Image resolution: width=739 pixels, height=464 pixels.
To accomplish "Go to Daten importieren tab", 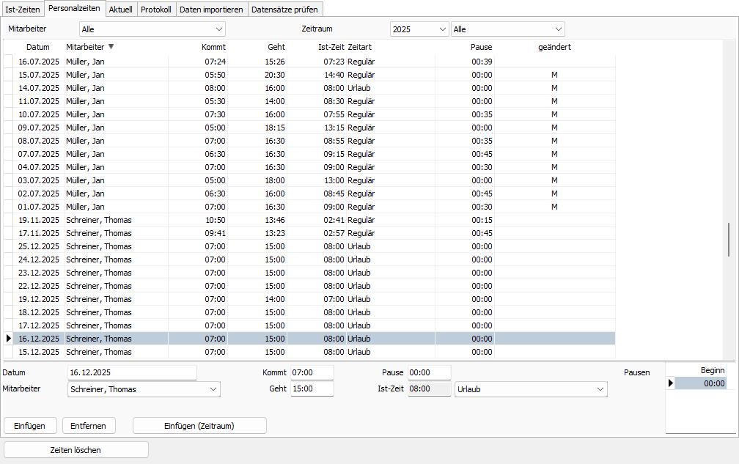I will coord(211,10).
